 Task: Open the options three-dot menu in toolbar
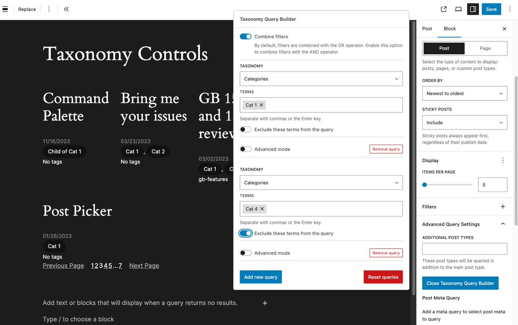click(49, 9)
